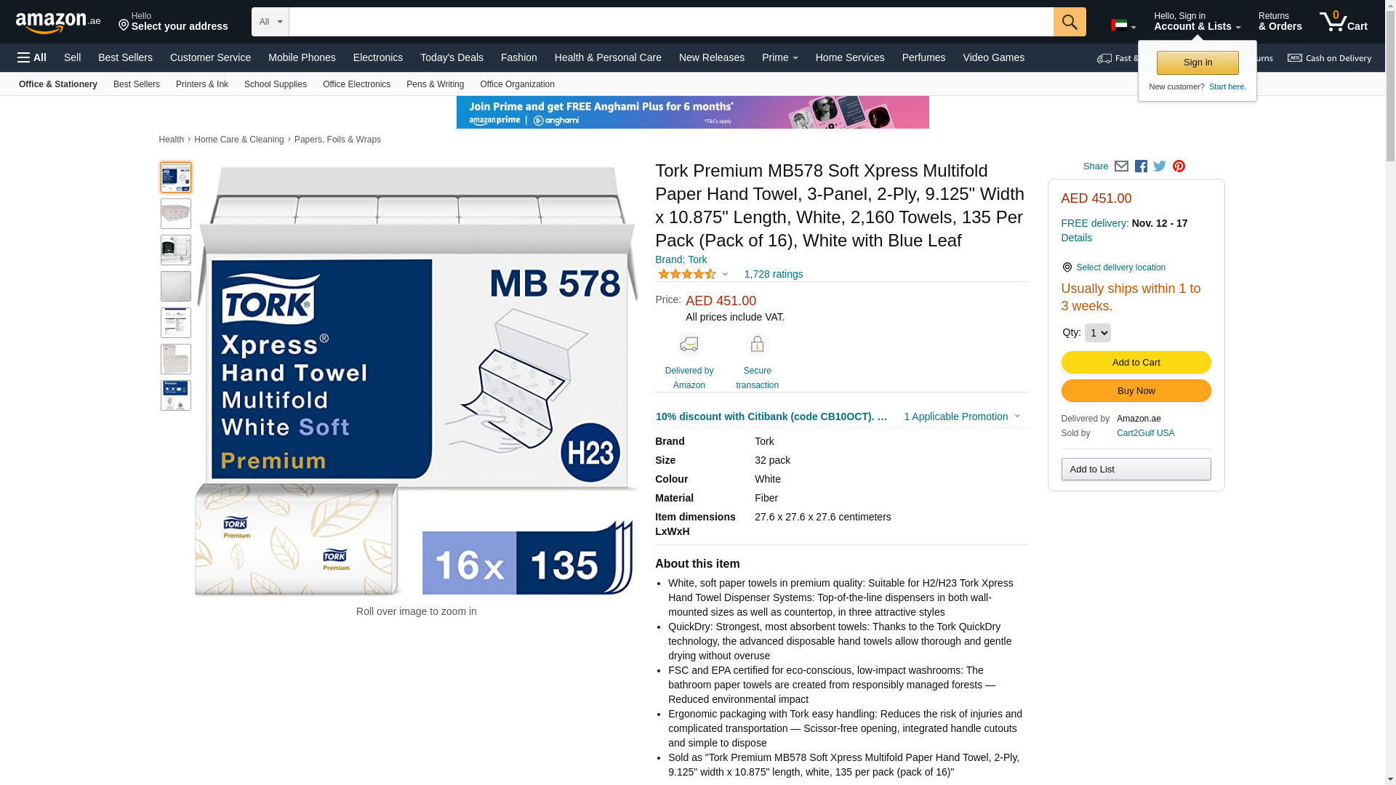
Task: Click the search magnifier button
Action: click(1070, 22)
